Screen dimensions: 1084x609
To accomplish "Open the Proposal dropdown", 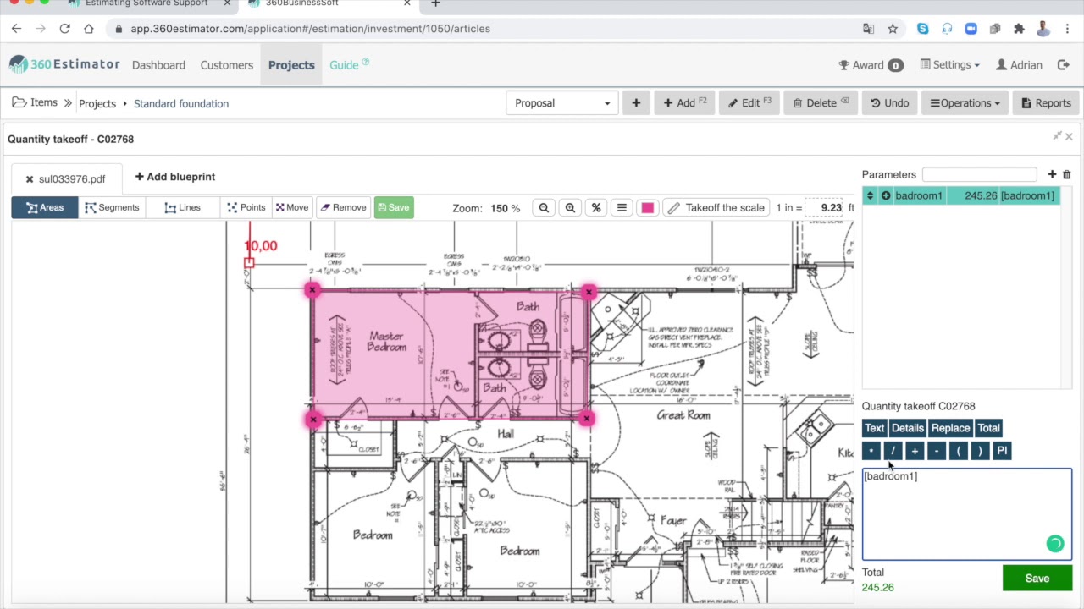I will click(562, 103).
